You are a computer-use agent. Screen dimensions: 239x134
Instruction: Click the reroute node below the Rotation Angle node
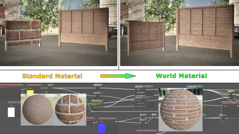[x=93, y=111]
